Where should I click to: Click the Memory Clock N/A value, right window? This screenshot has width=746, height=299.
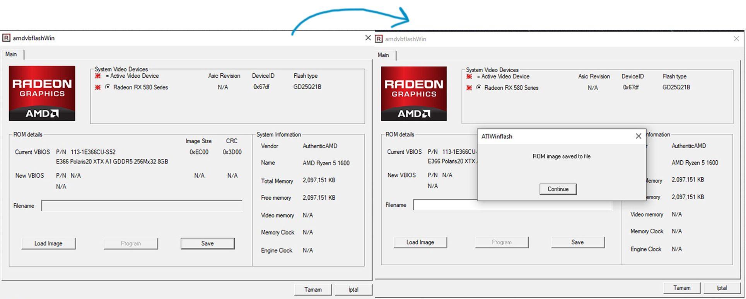677,231
